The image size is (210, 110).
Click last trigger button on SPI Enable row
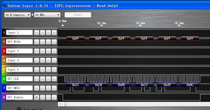coord(54,97)
